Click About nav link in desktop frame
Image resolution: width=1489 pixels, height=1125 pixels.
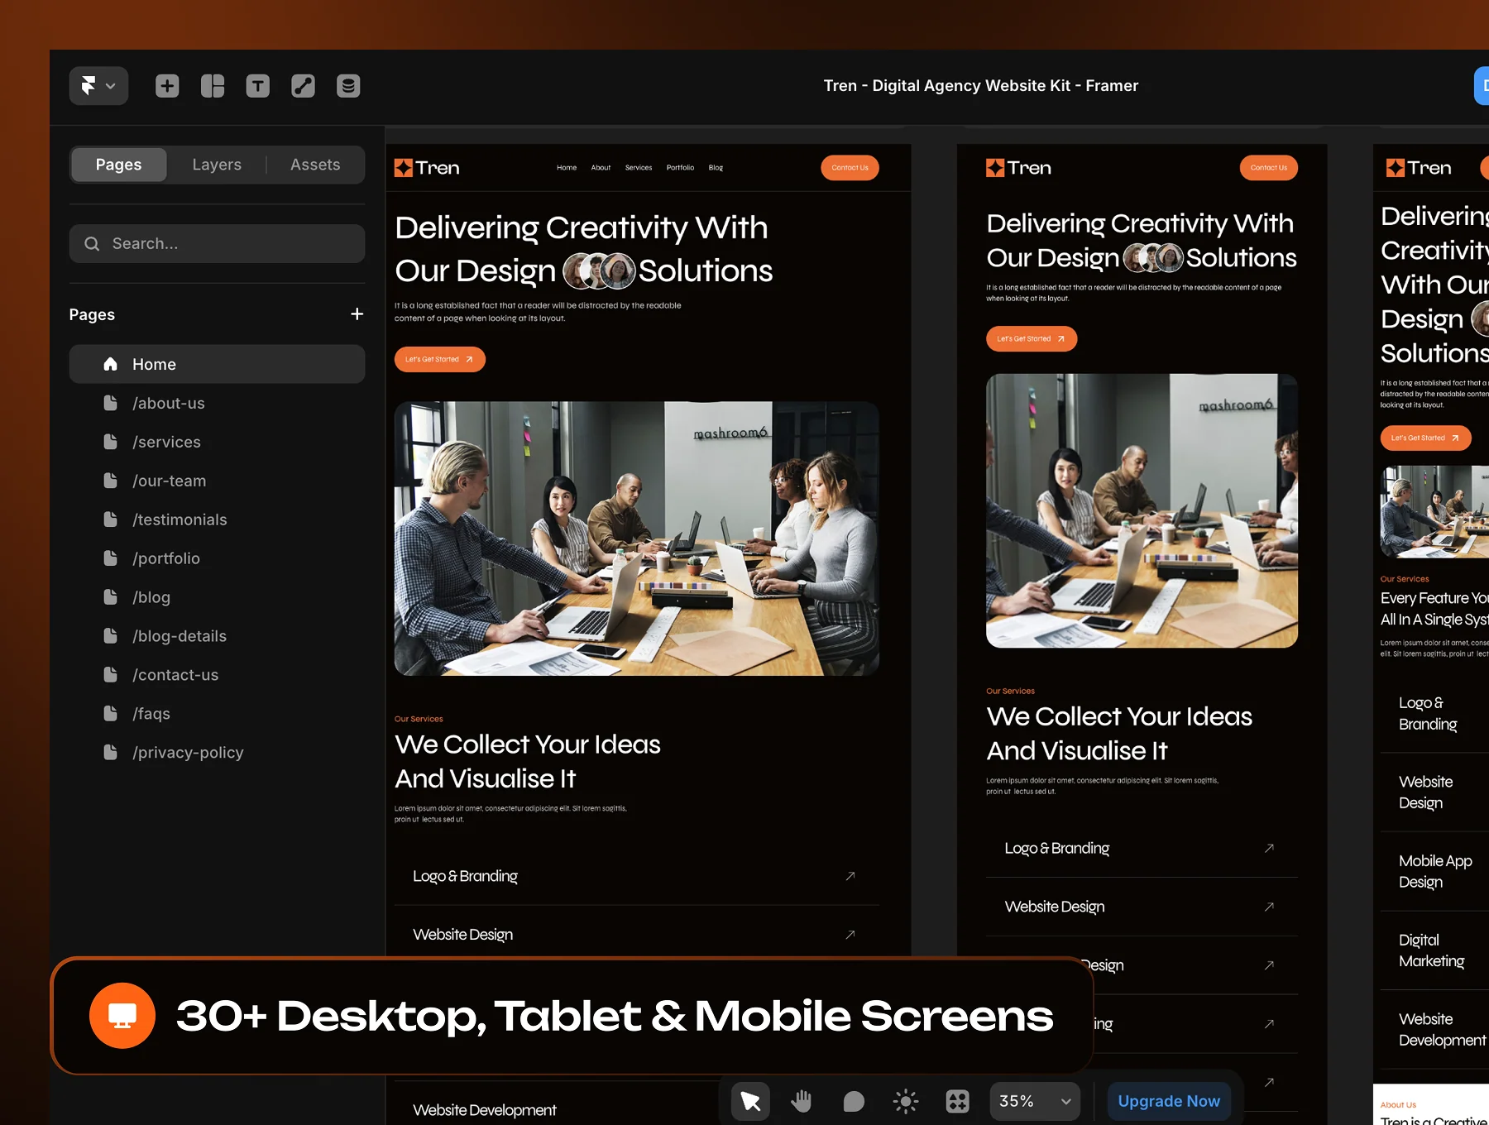pyautogui.click(x=601, y=168)
